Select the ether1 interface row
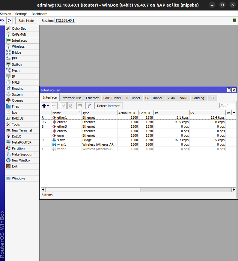238x261 pixels. point(138,117)
